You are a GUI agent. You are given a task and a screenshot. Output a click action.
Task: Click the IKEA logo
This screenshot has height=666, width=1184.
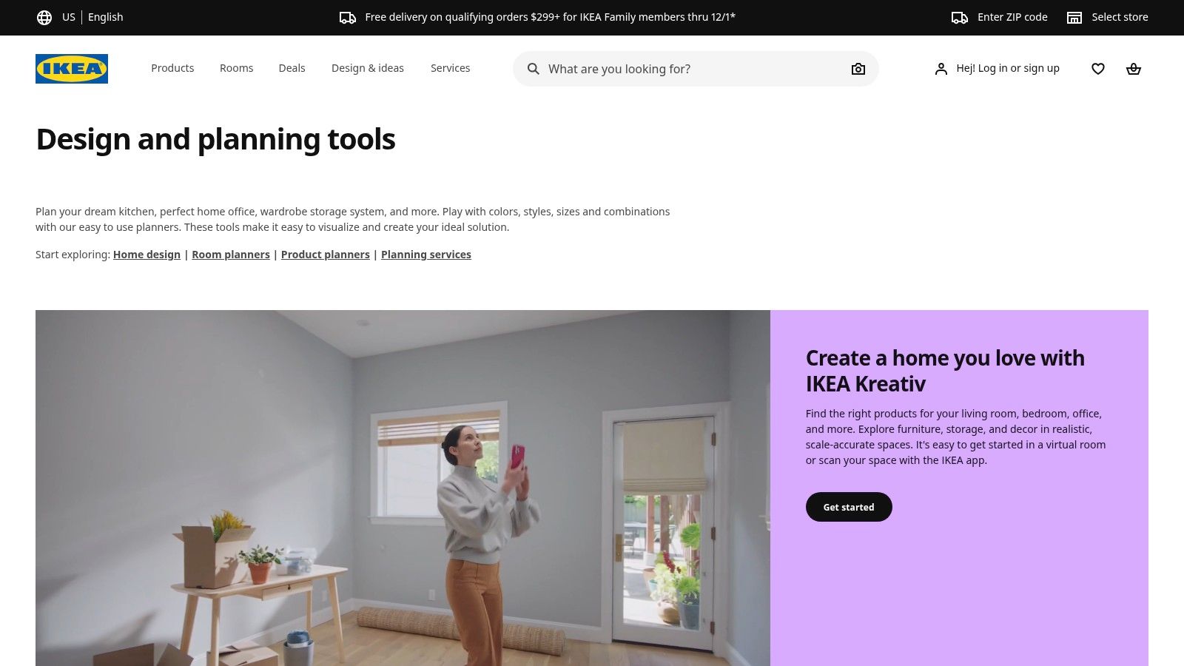click(72, 69)
